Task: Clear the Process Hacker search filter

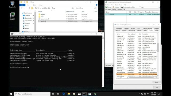Action: coord(159,7)
